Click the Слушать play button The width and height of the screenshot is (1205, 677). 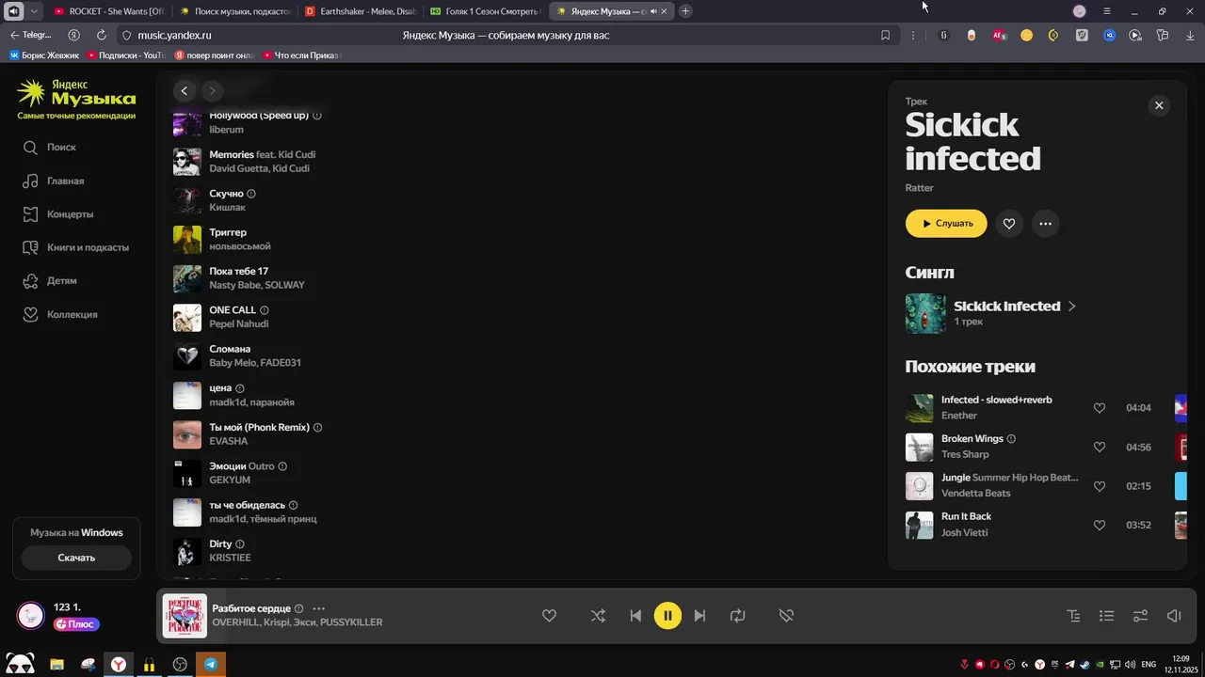(946, 224)
